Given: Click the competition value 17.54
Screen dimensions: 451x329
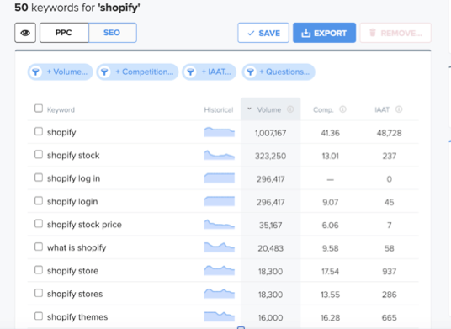Looking at the screenshot, I should 330,272.
